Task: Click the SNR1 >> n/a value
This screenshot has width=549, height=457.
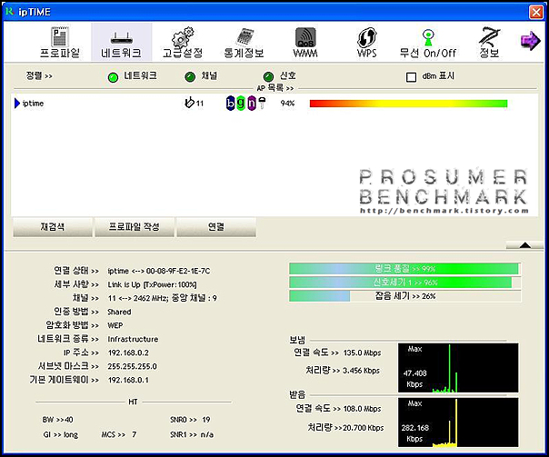Action: point(192,434)
